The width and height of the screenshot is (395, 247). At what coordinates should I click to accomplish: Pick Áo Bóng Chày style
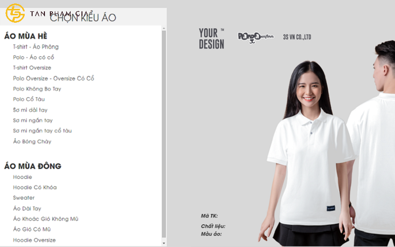(32, 142)
